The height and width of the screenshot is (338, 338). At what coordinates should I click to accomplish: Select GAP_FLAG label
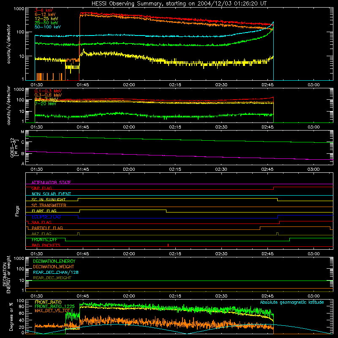tap(42, 188)
